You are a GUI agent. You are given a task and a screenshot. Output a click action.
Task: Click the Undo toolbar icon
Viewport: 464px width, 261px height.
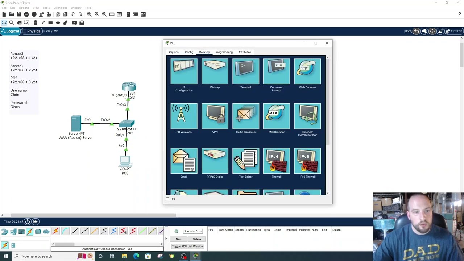(x=73, y=14)
